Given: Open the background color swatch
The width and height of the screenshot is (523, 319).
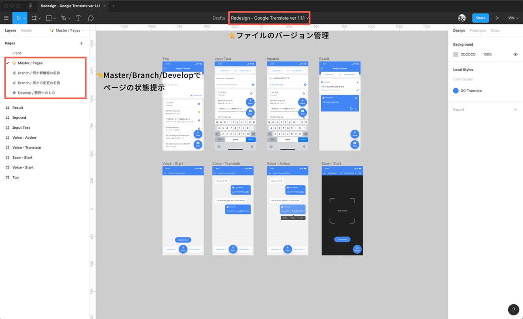Looking at the screenshot, I should (x=456, y=54).
